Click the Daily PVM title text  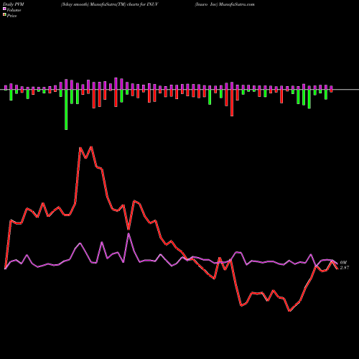tap(14, 4)
